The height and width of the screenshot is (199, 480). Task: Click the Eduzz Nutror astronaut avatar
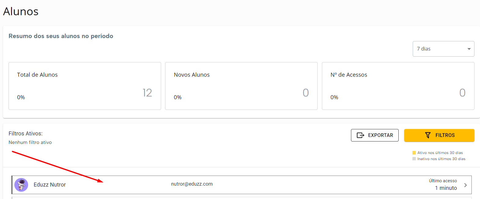pyautogui.click(x=21, y=185)
